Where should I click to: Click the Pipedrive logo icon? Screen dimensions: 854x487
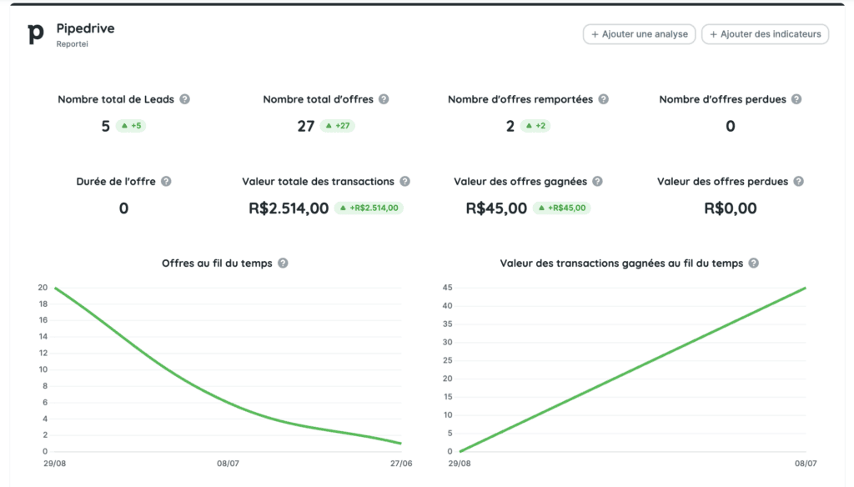[36, 34]
